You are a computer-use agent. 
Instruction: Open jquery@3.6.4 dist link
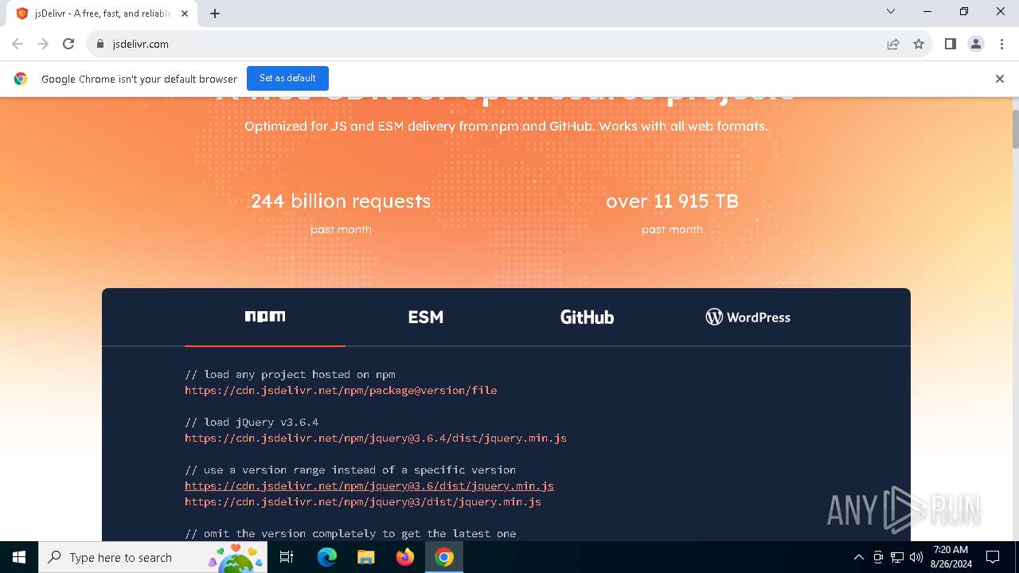[376, 438]
